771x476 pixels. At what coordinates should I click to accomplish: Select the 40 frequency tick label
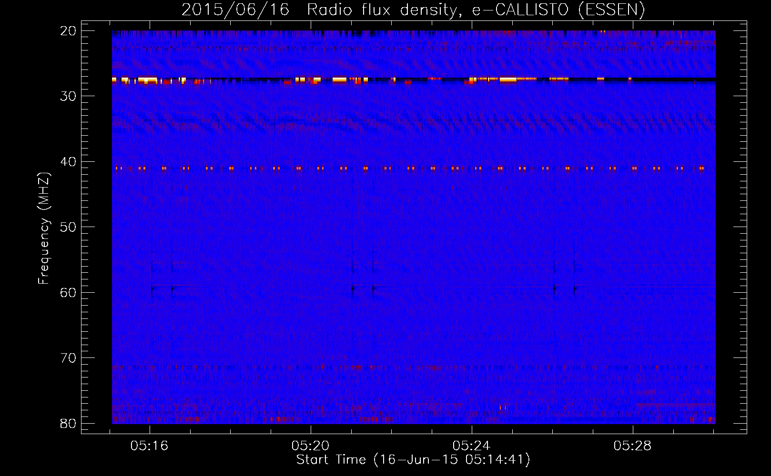(69, 162)
